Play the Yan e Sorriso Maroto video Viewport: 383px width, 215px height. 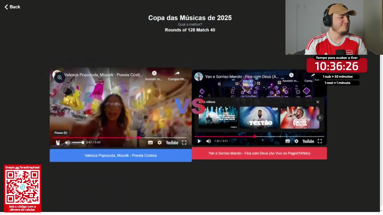click(x=199, y=141)
